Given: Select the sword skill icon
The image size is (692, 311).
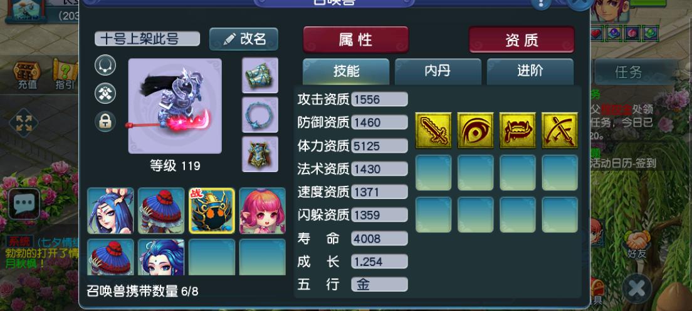Looking at the screenshot, I should tap(433, 130).
